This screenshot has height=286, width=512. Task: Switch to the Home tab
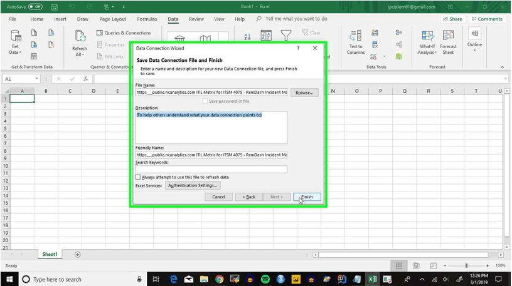click(37, 19)
